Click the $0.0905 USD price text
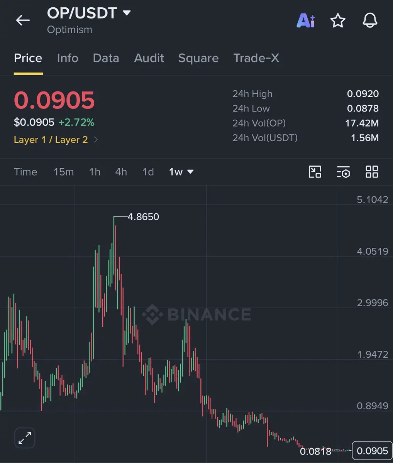 pyautogui.click(x=34, y=122)
